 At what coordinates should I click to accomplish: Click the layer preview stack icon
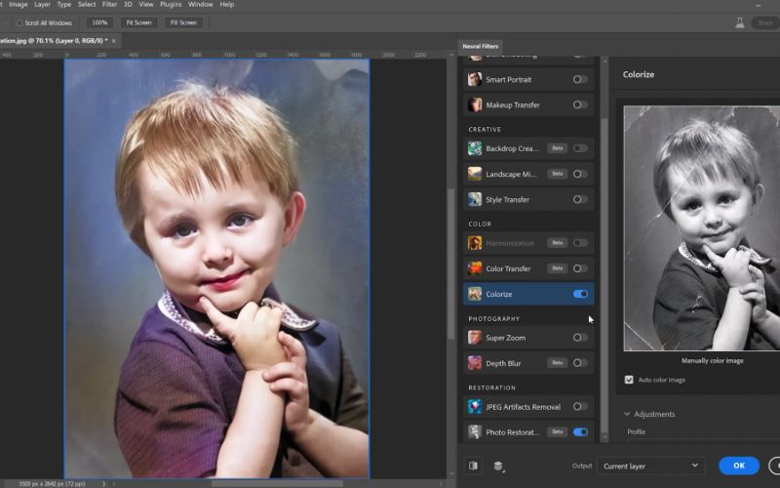tap(498, 466)
